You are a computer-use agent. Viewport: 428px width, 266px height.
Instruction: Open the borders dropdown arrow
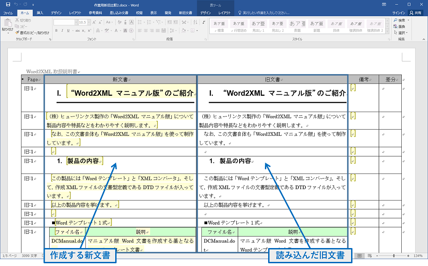click(197, 30)
